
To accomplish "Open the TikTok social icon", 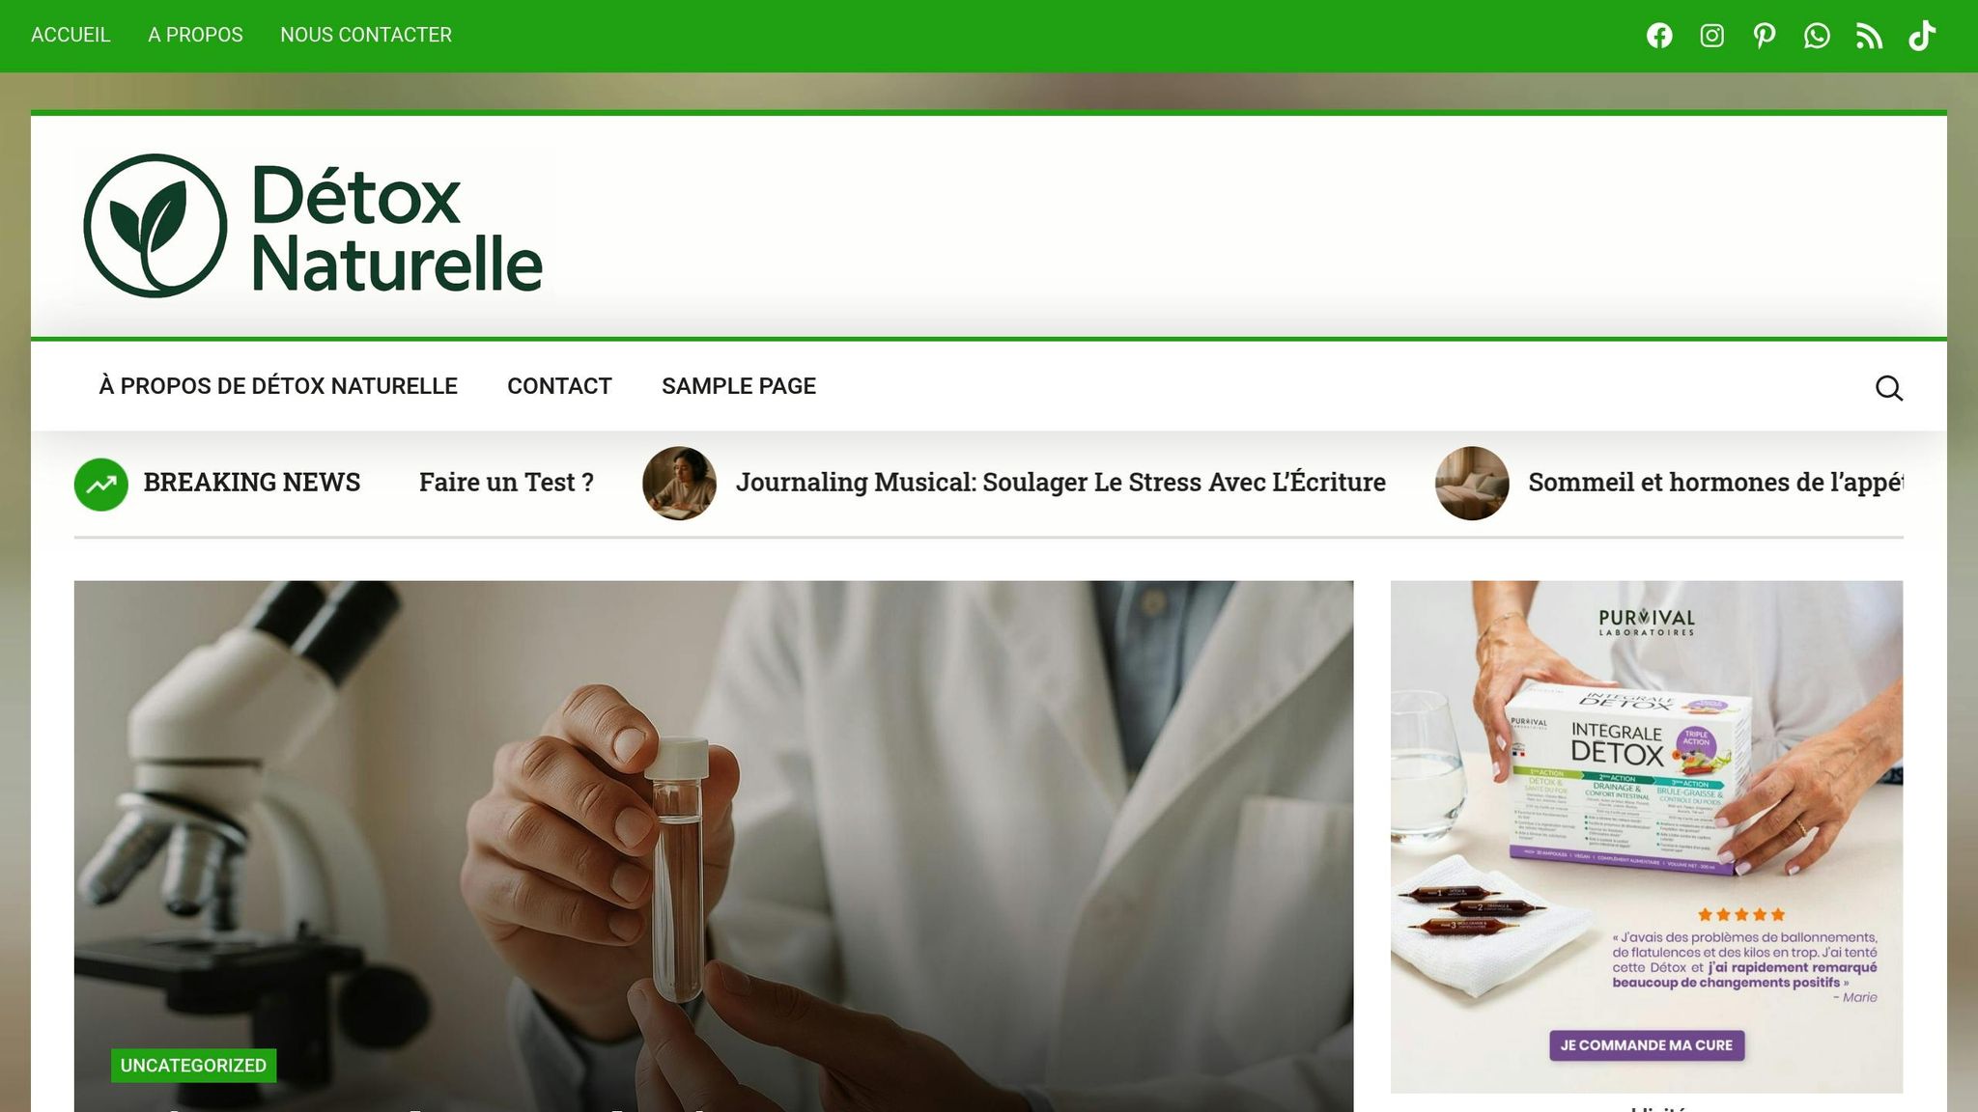I will point(1922,36).
